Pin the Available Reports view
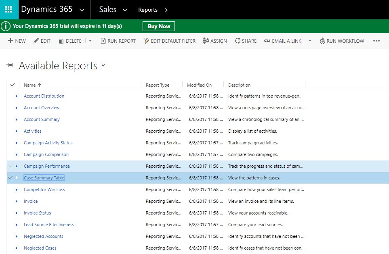The height and width of the screenshot is (254, 389). pos(9,65)
